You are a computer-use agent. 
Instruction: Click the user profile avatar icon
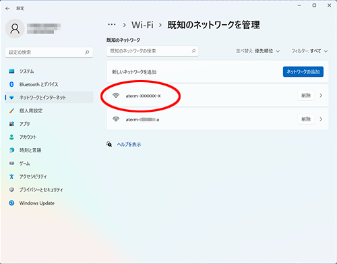point(15,29)
